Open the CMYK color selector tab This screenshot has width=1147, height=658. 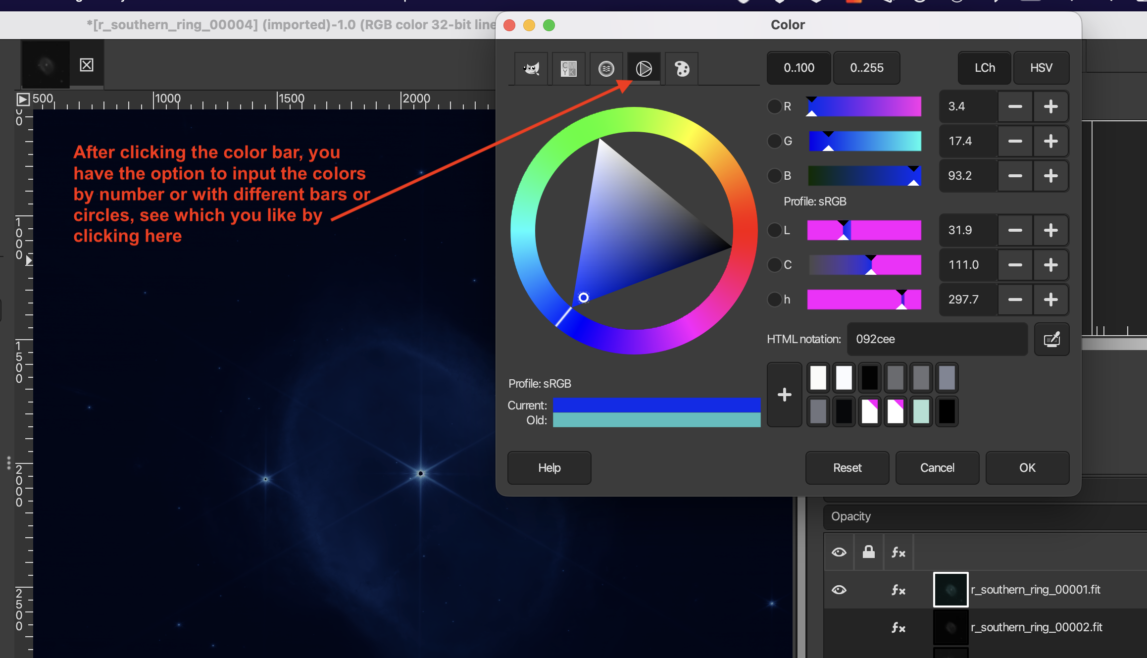tap(569, 68)
